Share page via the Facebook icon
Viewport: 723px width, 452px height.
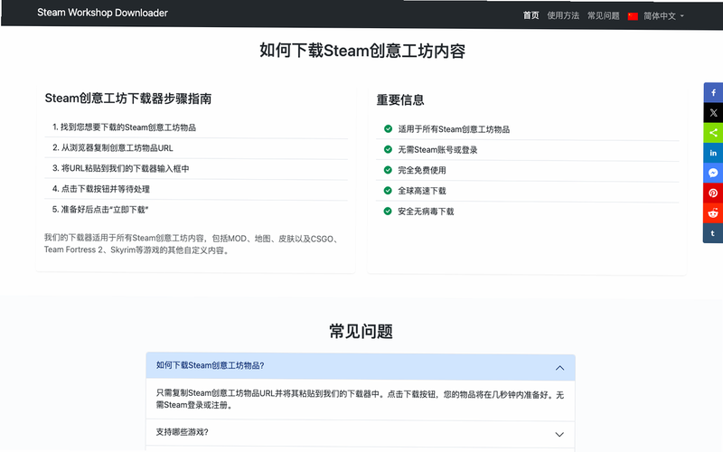[x=713, y=93]
